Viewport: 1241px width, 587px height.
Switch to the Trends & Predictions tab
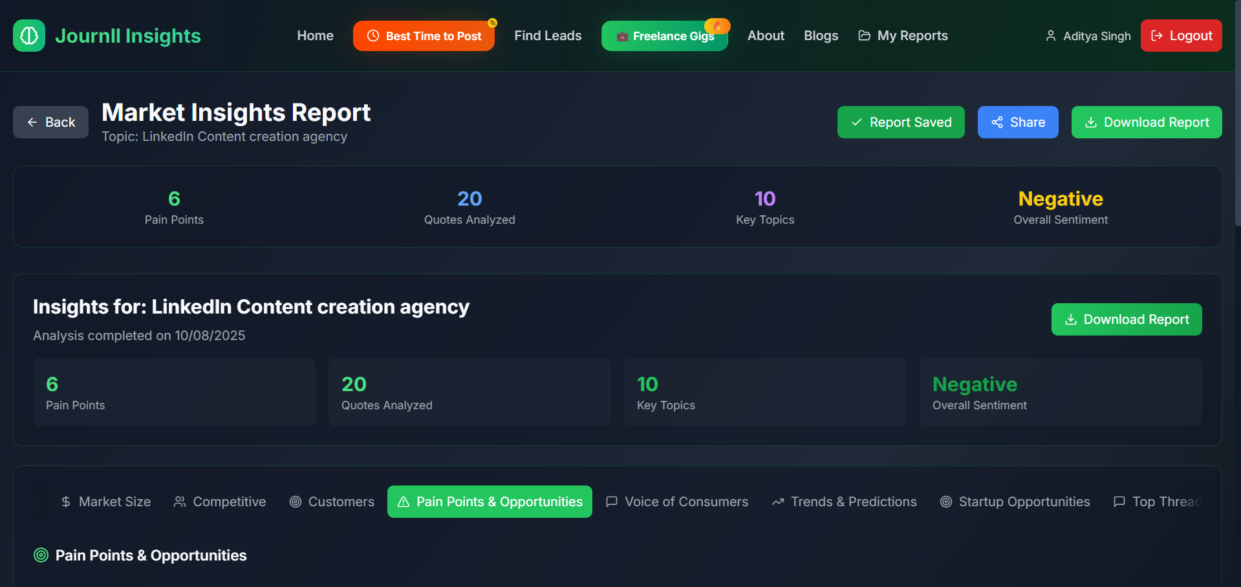[844, 502]
